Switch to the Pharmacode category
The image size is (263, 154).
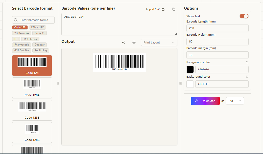21,45
